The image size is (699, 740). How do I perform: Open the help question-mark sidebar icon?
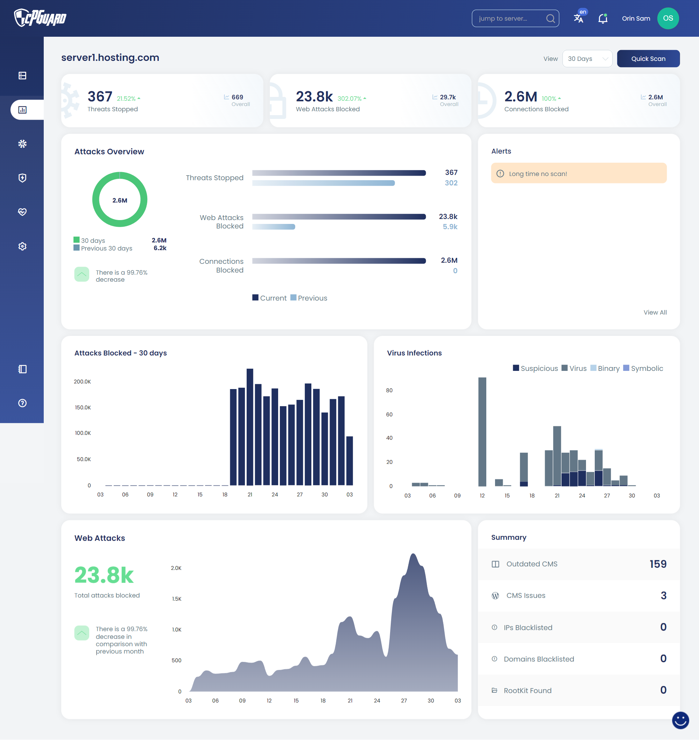click(22, 403)
